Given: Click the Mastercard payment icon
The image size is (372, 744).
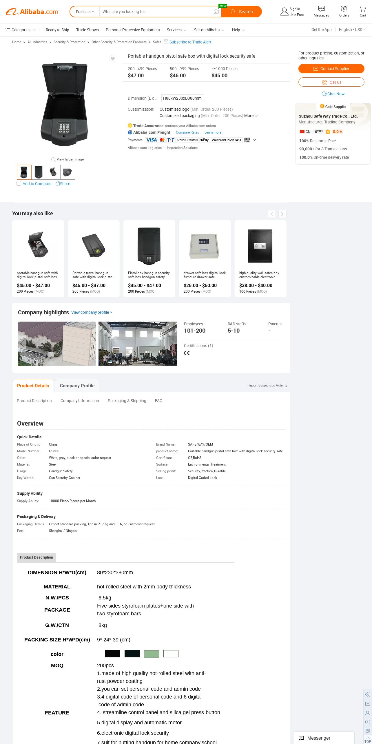Looking at the screenshot, I should coord(162,140).
